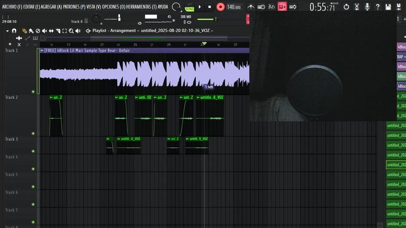Mute Track 4 green indicator

pos(33,169)
